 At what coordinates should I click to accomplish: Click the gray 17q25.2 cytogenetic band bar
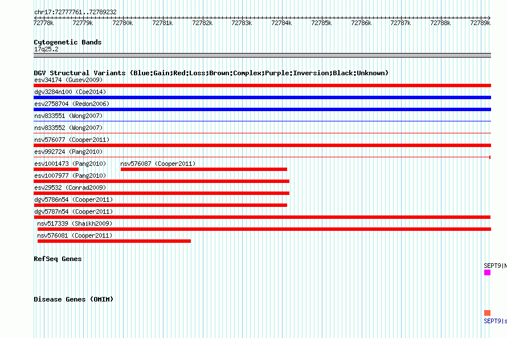click(x=262, y=55)
